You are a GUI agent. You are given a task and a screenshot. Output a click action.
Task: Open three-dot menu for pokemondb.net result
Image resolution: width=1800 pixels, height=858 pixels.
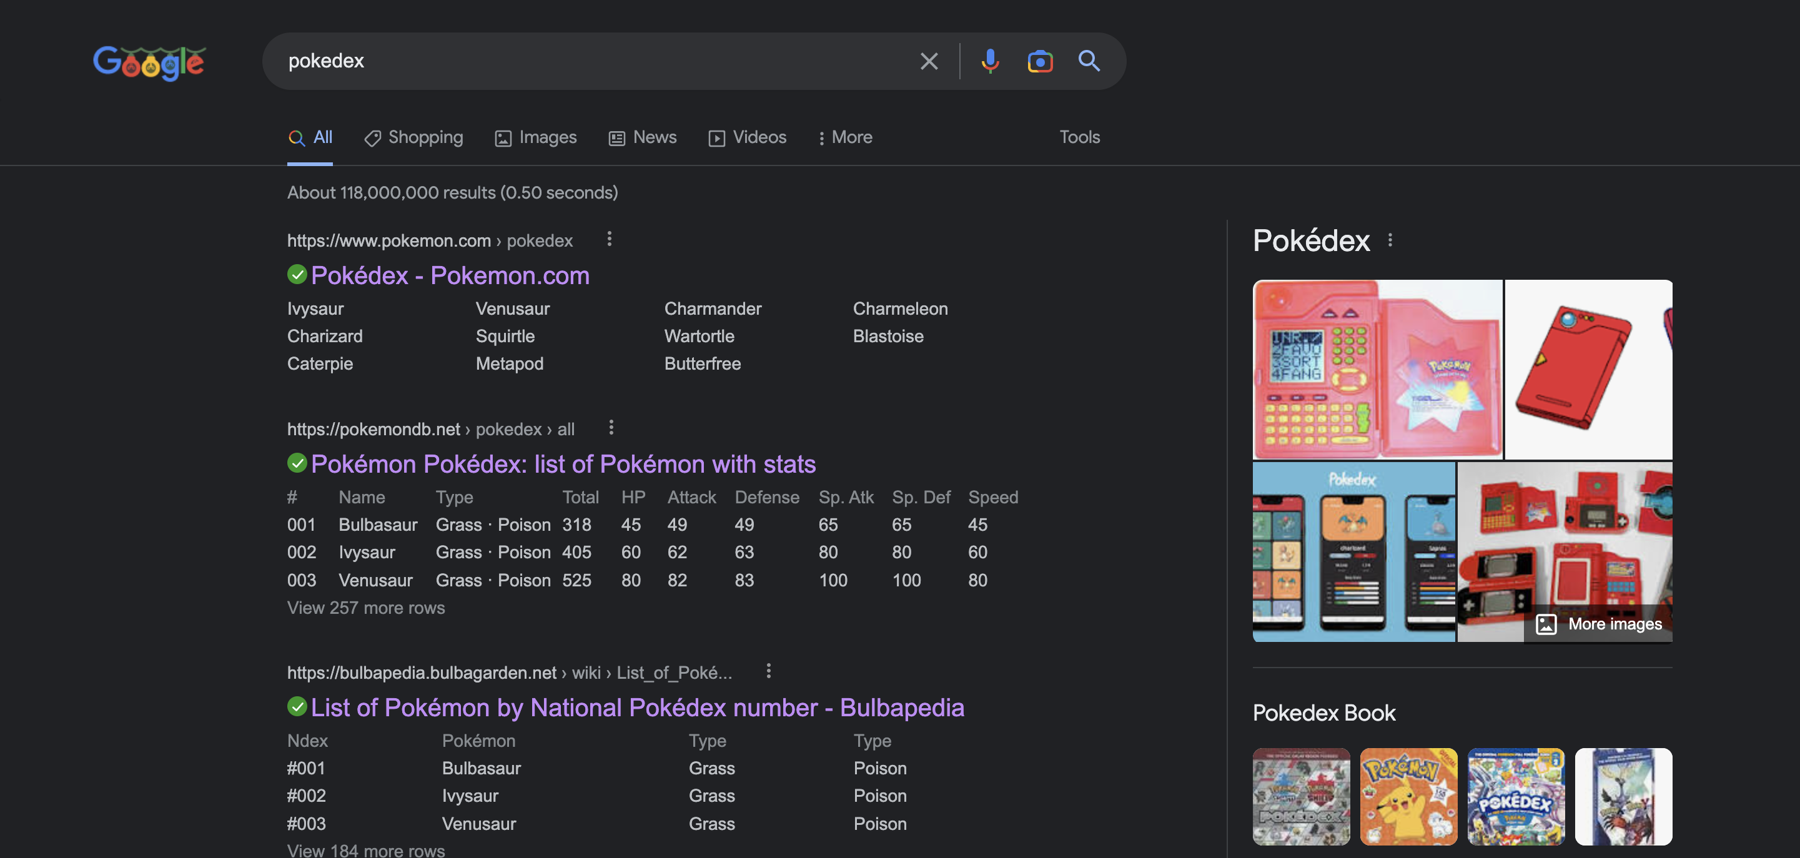click(611, 427)
